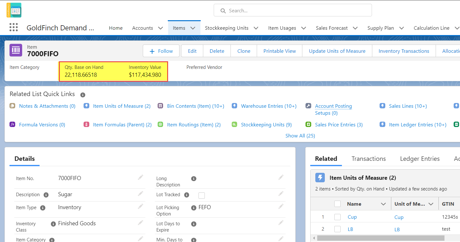Toggle the Lot Tracked checkbox
This screenshot has height=242, width=460.
point(202,196)
